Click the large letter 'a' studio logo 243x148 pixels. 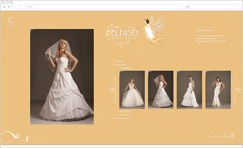(232, 135)
